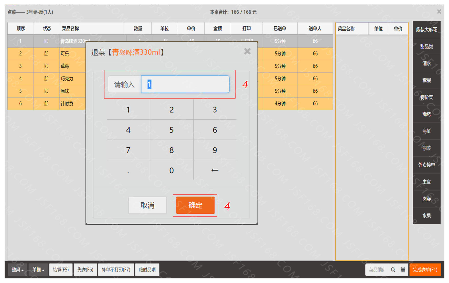
Task: Tap keypad digit 1
Action: click(128, 110)
